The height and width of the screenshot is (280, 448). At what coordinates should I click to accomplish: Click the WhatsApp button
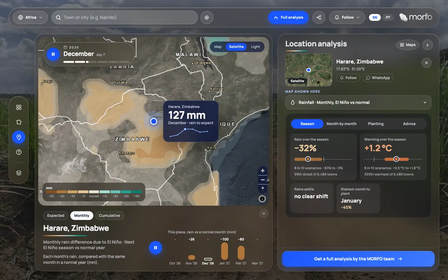pos(378,78)
